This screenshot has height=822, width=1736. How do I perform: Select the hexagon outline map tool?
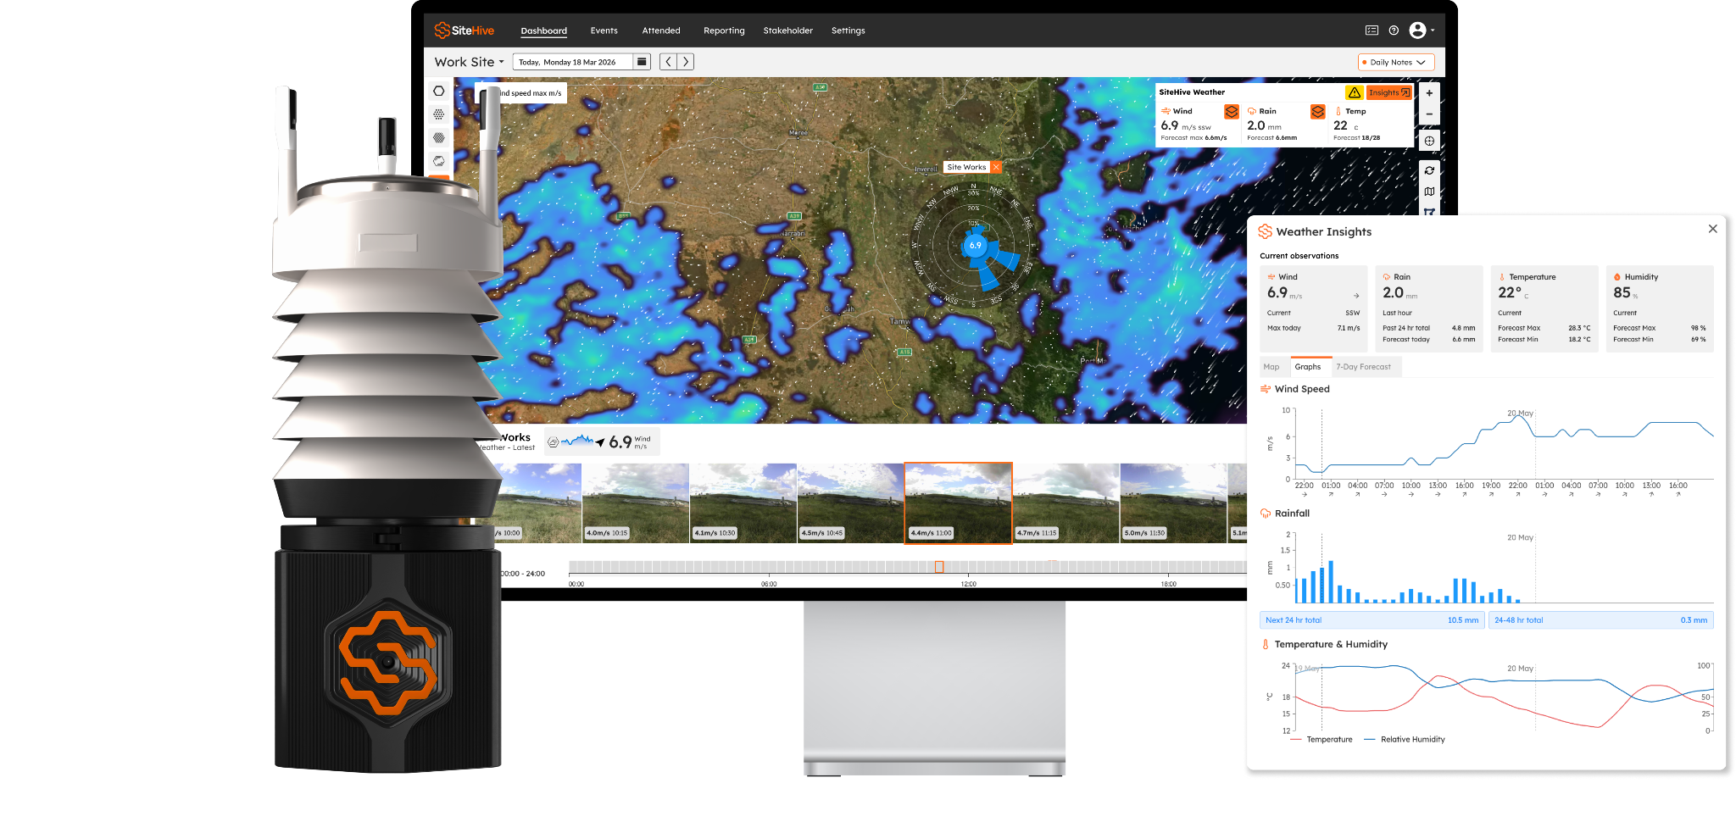click(x=438, y=91)
